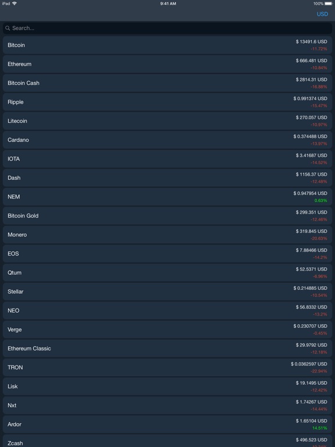Focus the Search input field

167,28
